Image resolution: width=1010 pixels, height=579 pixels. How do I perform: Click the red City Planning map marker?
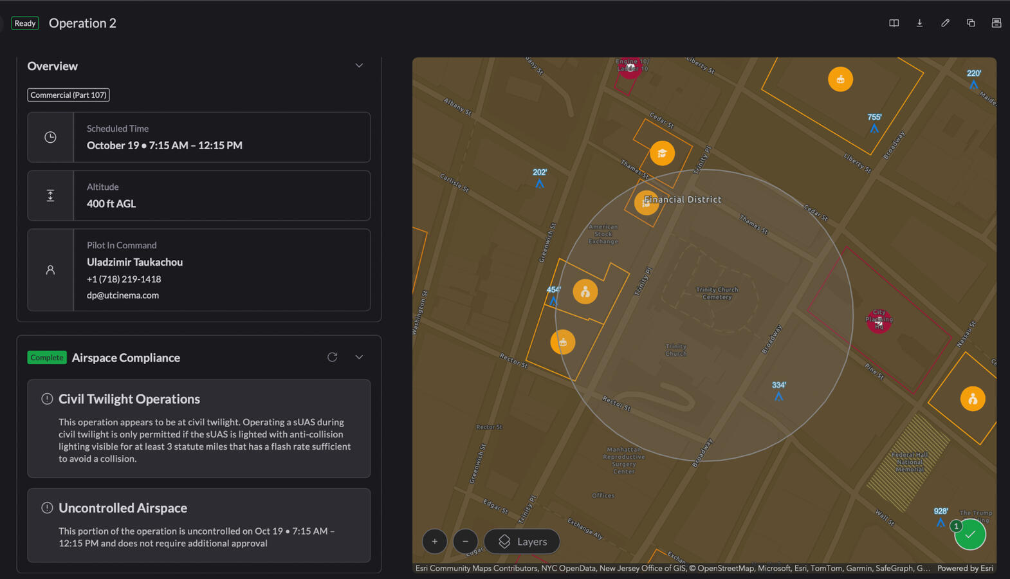(x=878, y=320)
